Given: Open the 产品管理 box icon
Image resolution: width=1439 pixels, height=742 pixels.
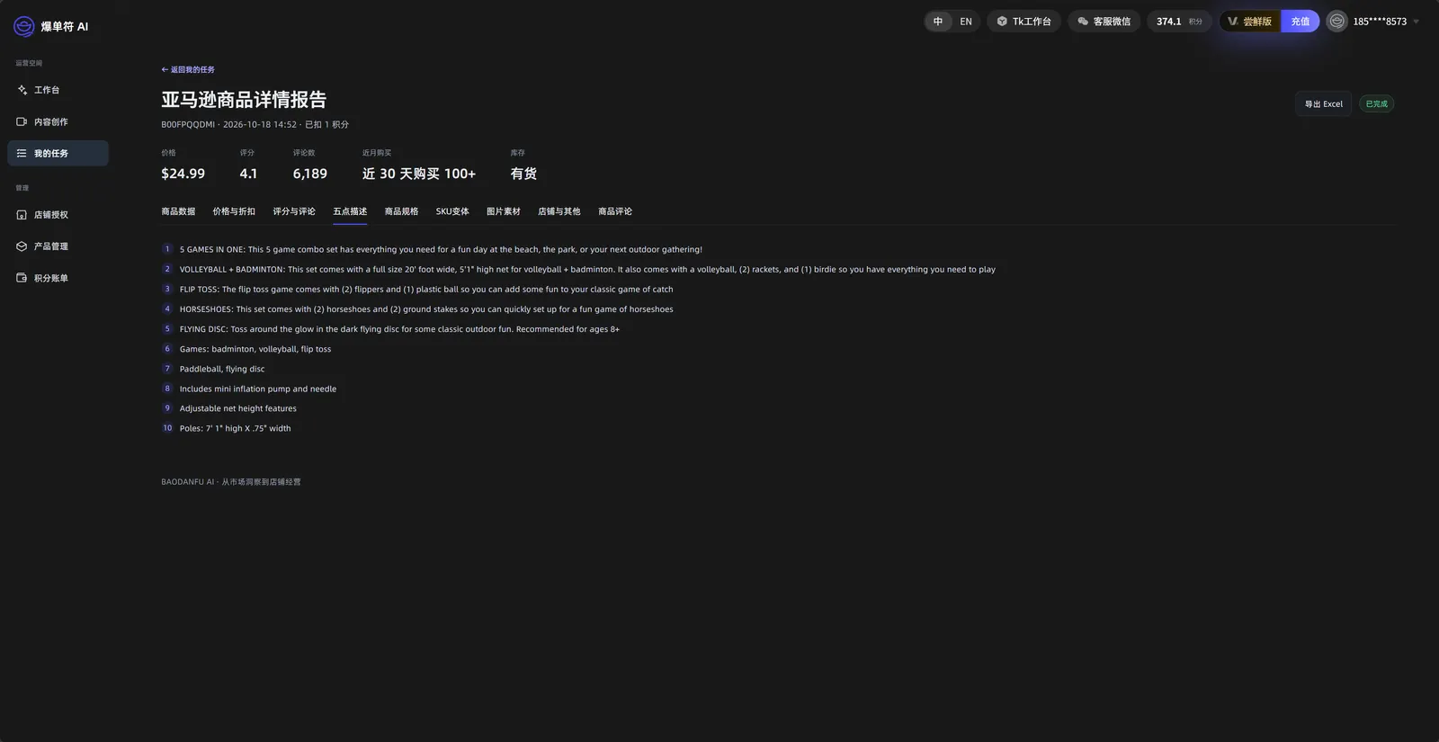Looking at the screenshot, I should coord(22,246).
